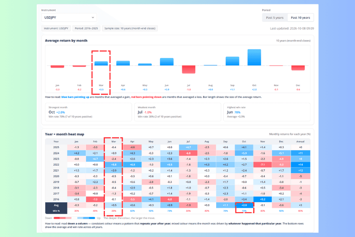Click the 'Annual' column header in heat map

click(x=301, y=141)
